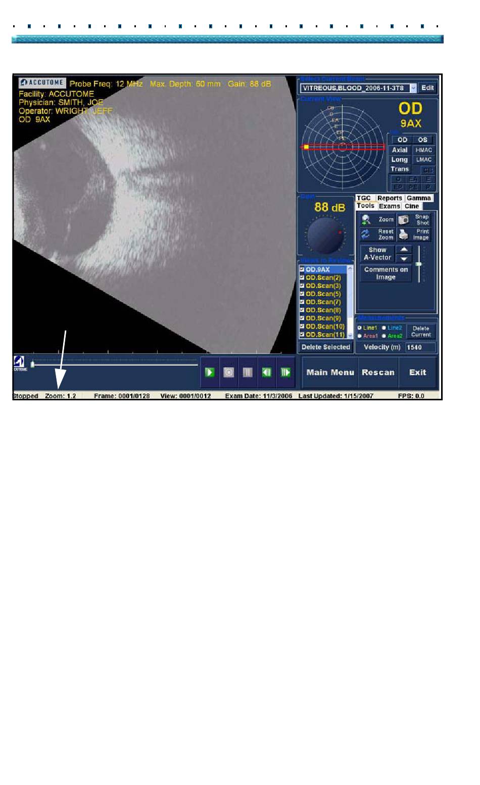Image resolution: width=480 pixels, height=785 pixels.
Task: Select HMAC scan option
Action: [x=424, y=150]
